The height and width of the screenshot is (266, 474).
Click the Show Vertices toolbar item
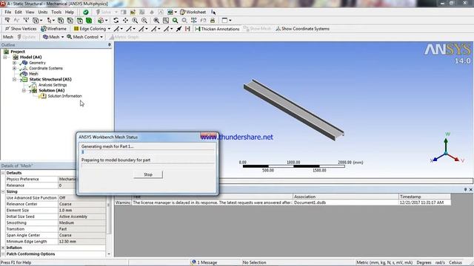pyautogui.click(x=21, y=29)
